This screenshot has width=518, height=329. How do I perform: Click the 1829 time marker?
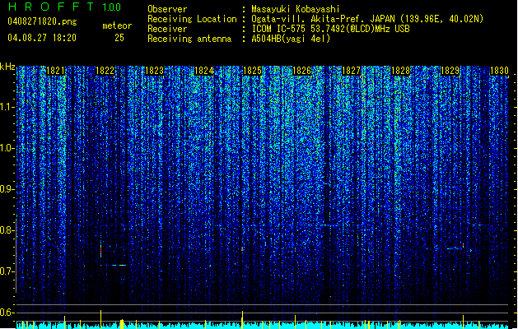pyautogui.click(x=450, y=71)
